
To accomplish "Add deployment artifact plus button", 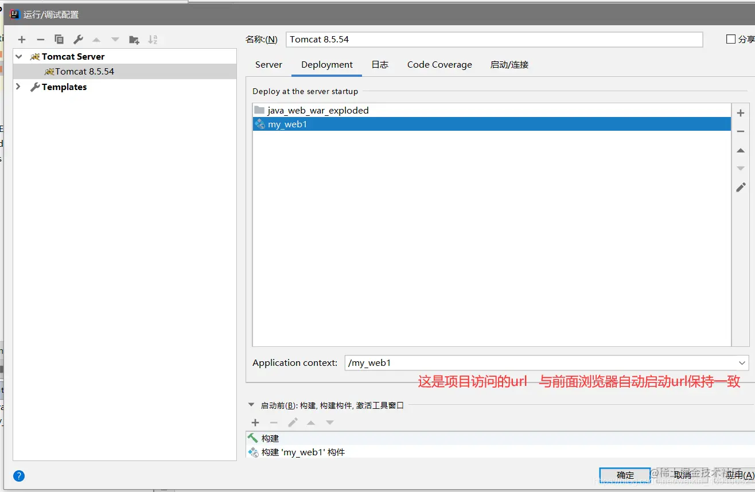I will tap(741, 113).
